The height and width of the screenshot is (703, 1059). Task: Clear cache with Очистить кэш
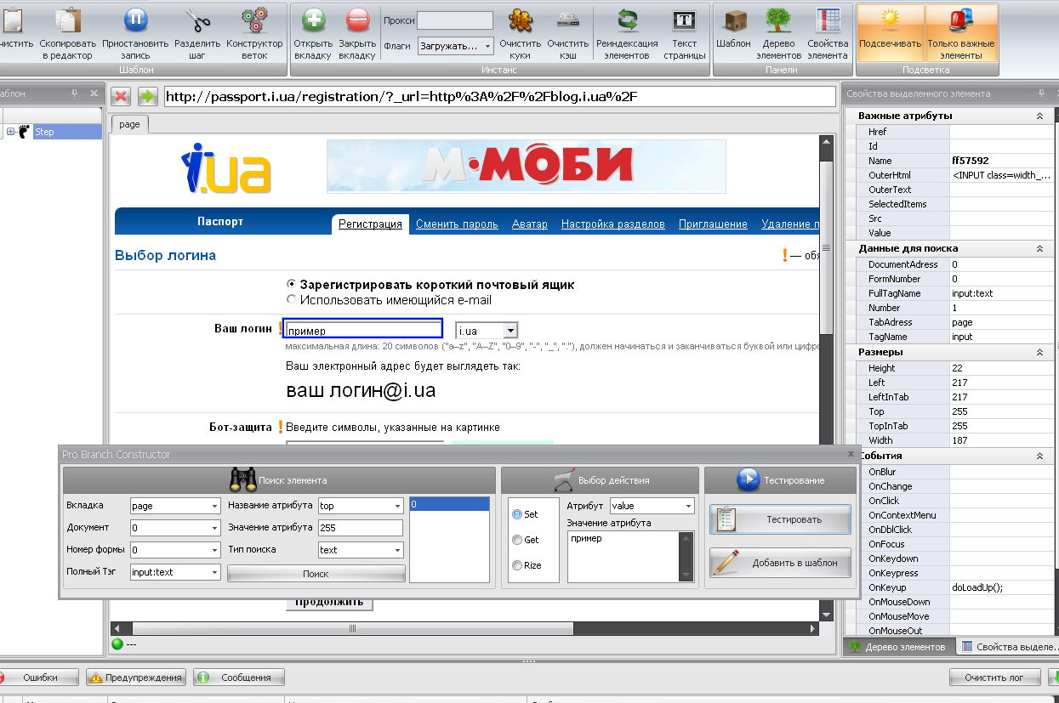pos(568,20)
